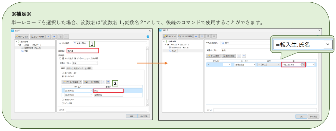Click 変数名 field containing 転入生
Screen dimensions: 336x131
point(83,51)
